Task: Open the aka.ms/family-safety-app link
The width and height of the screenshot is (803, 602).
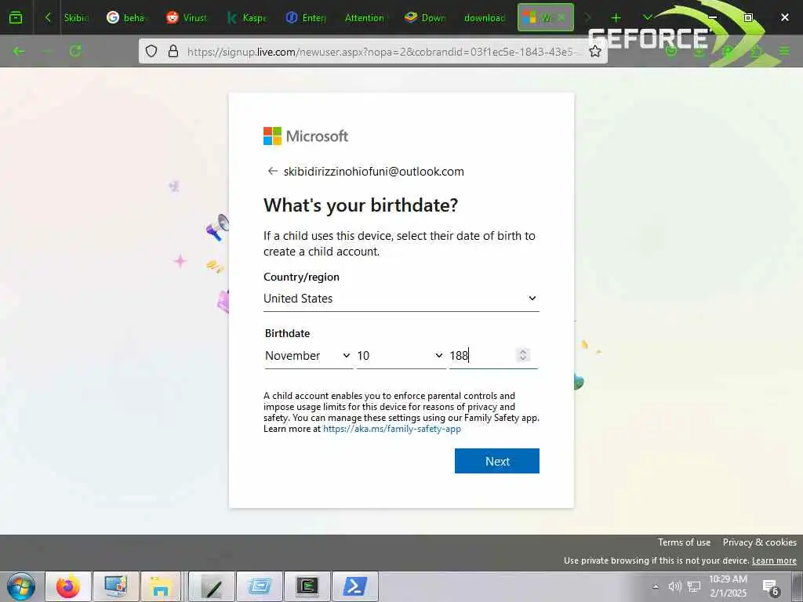Action: [x=392, y=429]
